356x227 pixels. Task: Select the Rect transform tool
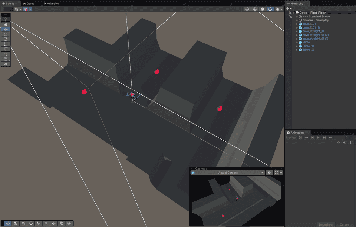point(5,43)
